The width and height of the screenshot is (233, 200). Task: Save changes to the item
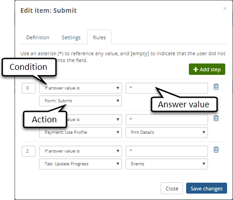(207, 188)
